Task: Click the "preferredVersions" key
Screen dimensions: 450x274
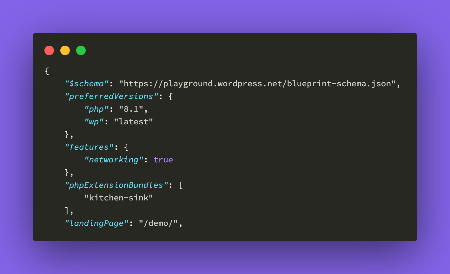Action: coord(111,96)
